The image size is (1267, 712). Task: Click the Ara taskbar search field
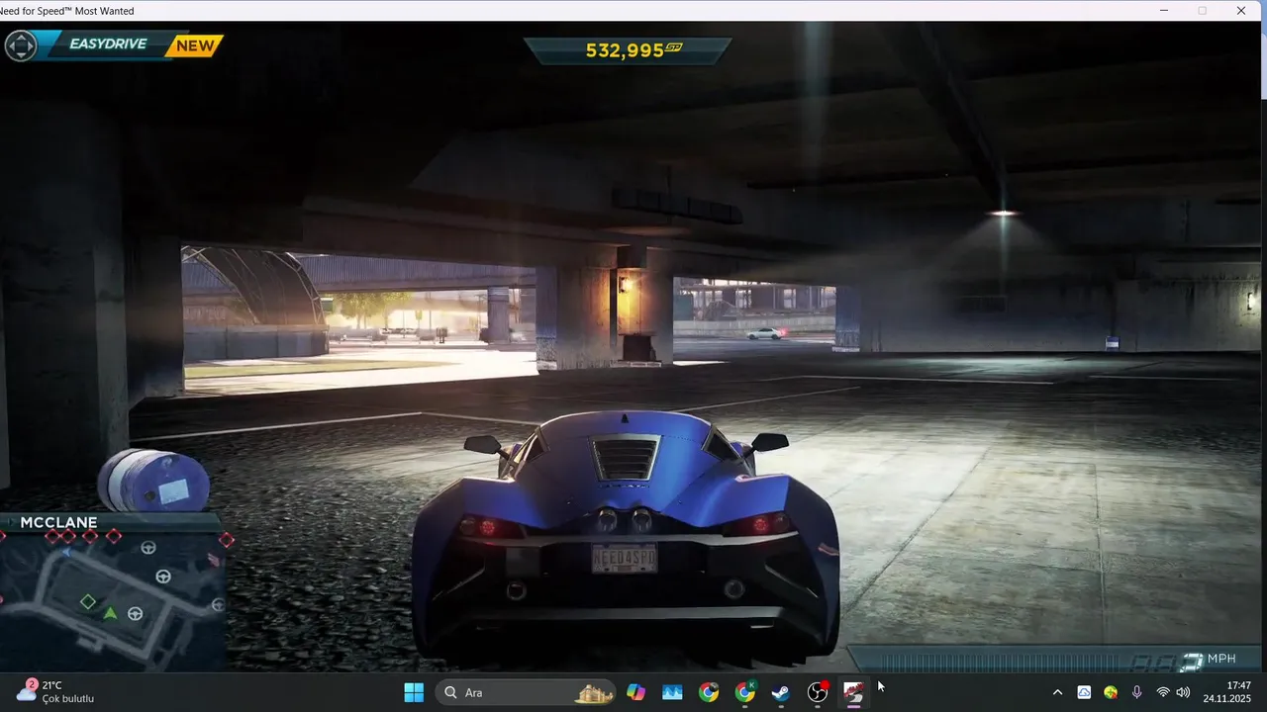click(528, 692)
